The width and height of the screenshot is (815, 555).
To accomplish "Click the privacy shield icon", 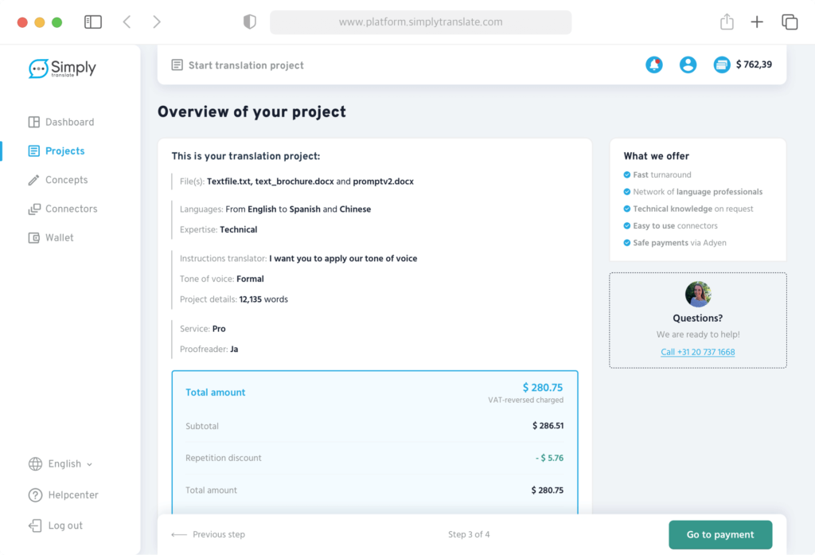I will pos(250,22).
